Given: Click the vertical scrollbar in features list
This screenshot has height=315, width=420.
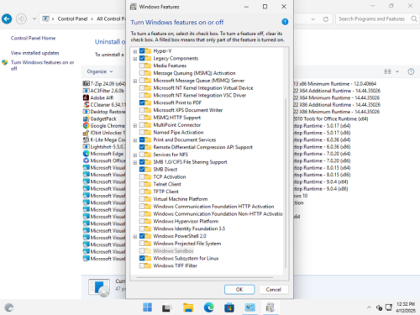Looking at the screenshot, I should click(286, 182).
